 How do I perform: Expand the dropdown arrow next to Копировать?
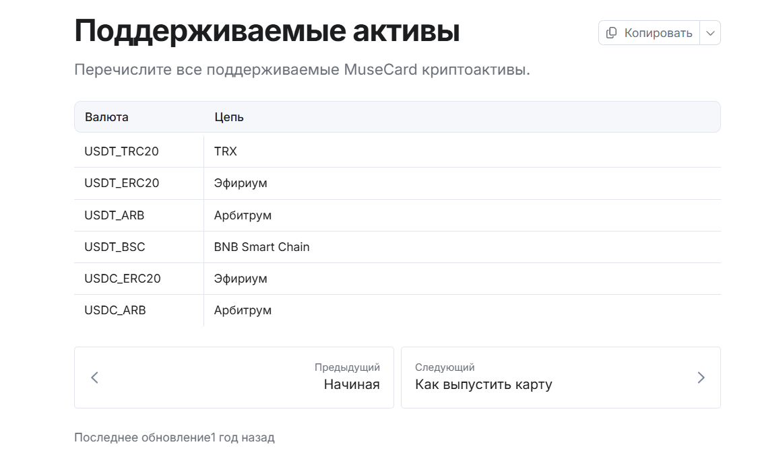click(x=710, y=33)
